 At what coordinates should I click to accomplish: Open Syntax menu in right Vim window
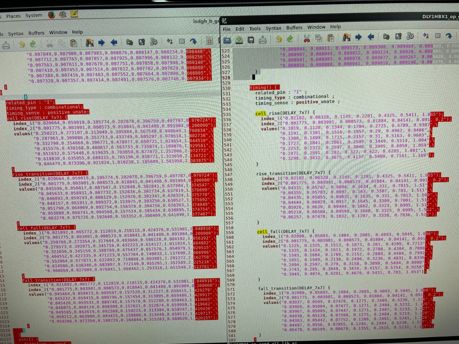click(x=273, y=28)
